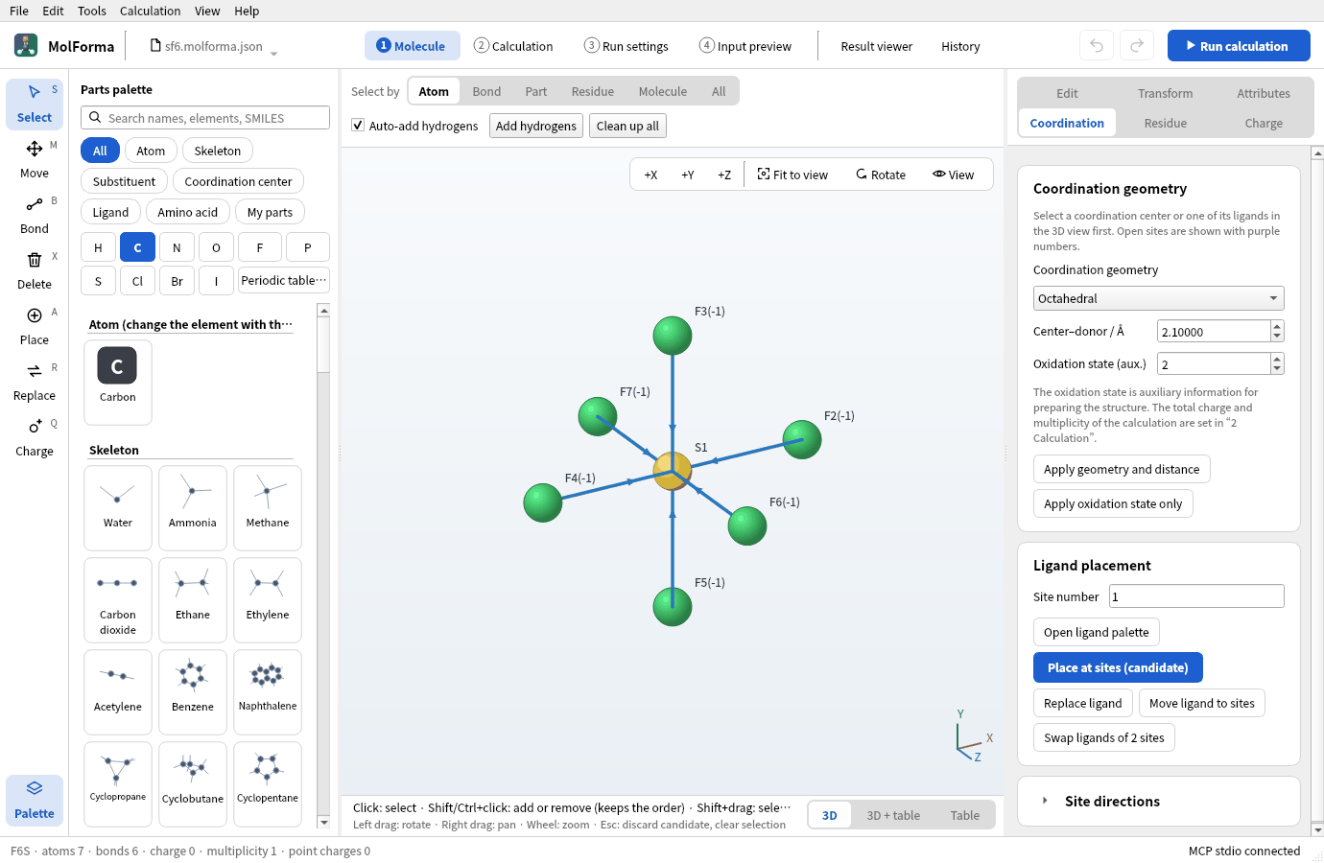Activate the Place tool
The height and width of the screenshot is (863, 1324).
pyautogui.click(x=35, y=326)
